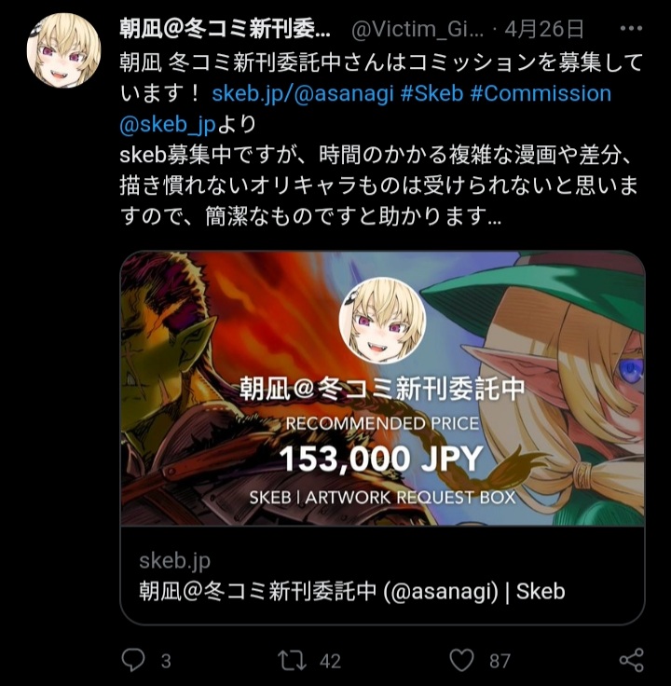The width and height of the screenshot is (671, 686).
Task: Select the avatar inside the Skeb card
Action: [x=382, y=321]
